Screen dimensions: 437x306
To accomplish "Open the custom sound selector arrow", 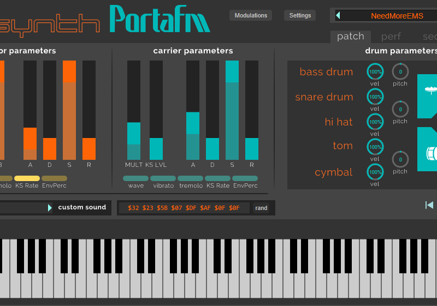I will (x=50, y=208).
